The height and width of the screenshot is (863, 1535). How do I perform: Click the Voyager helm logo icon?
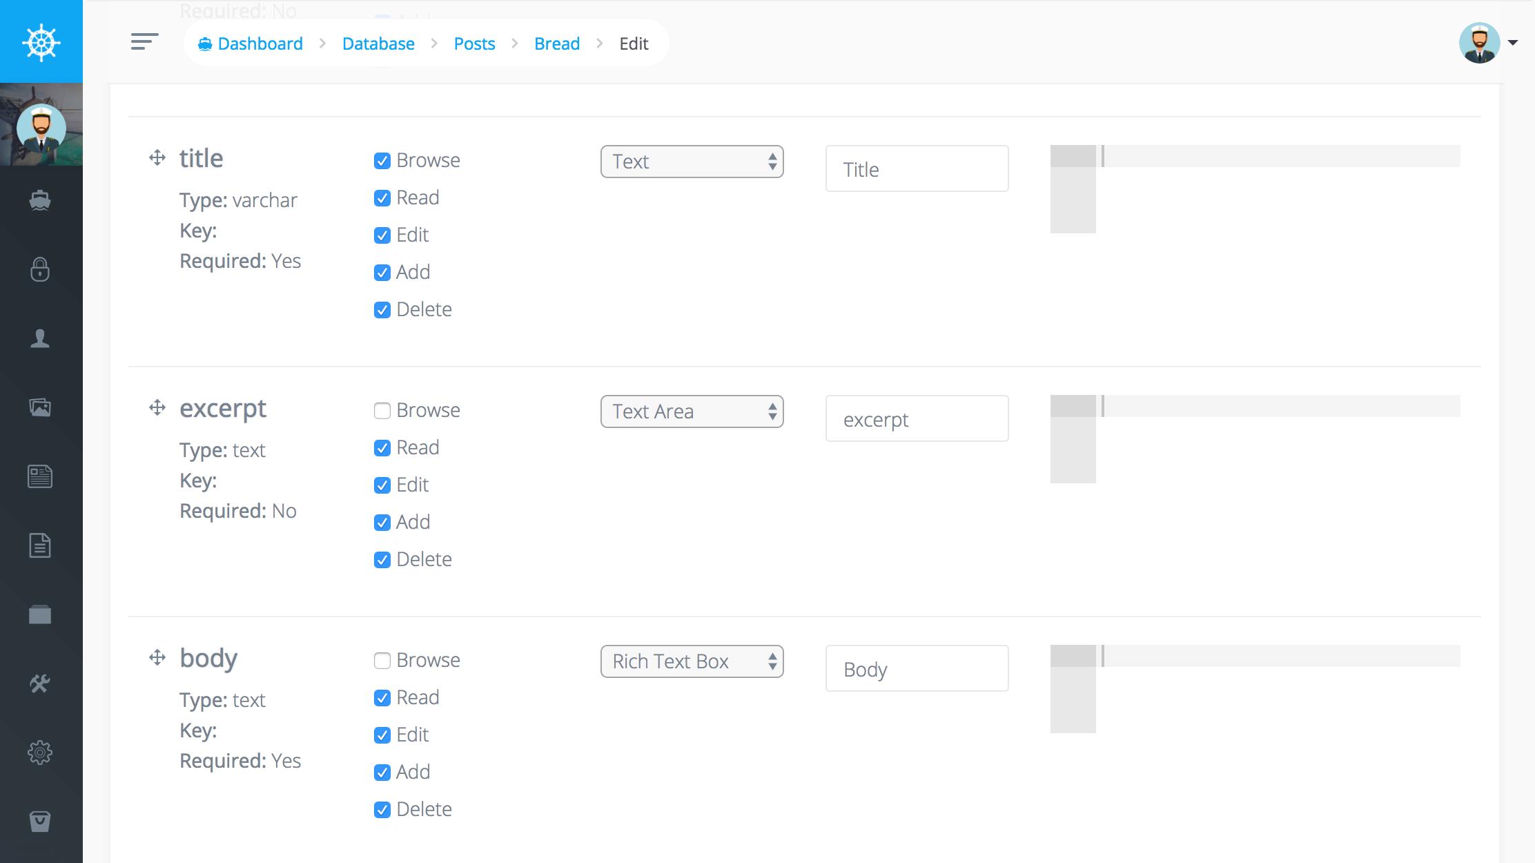pyautogui.click(x=41, y=42)
